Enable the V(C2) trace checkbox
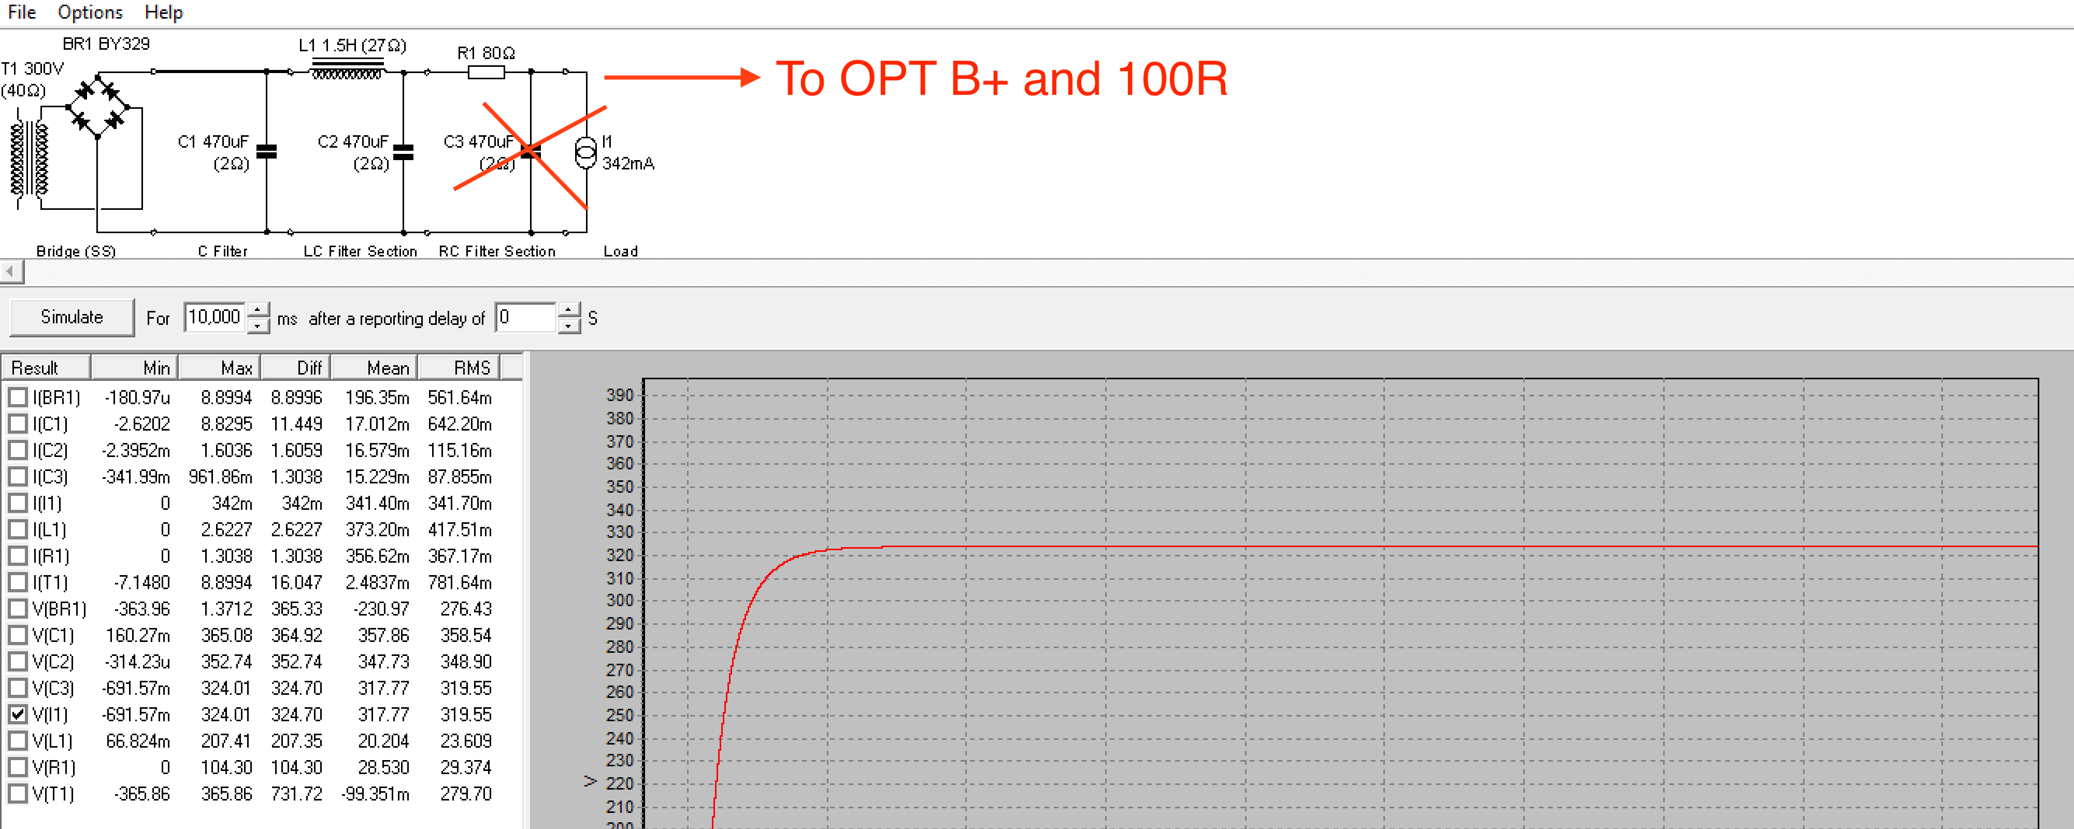 tap(18, 662)
